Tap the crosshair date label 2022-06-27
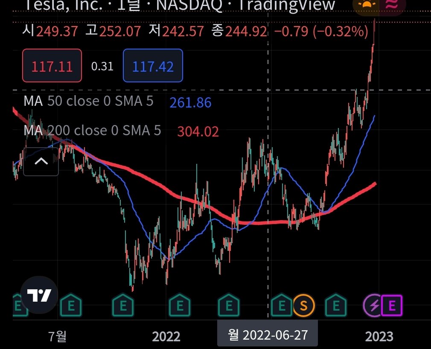Viewport: 431px width, 349px height. click(268, 335)
